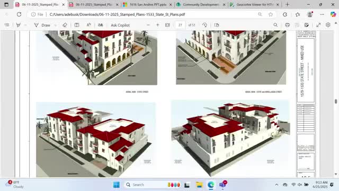339x191 pixels.
Task: Select the Draw tool
Action: (42, 25)
